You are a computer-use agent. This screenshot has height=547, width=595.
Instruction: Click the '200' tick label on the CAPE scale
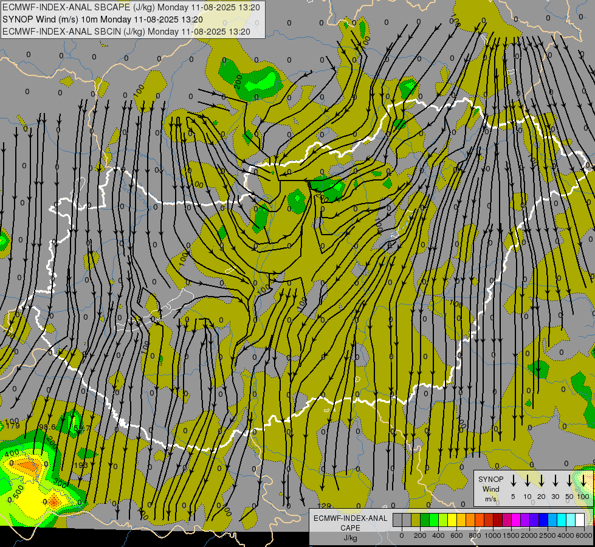420,535
